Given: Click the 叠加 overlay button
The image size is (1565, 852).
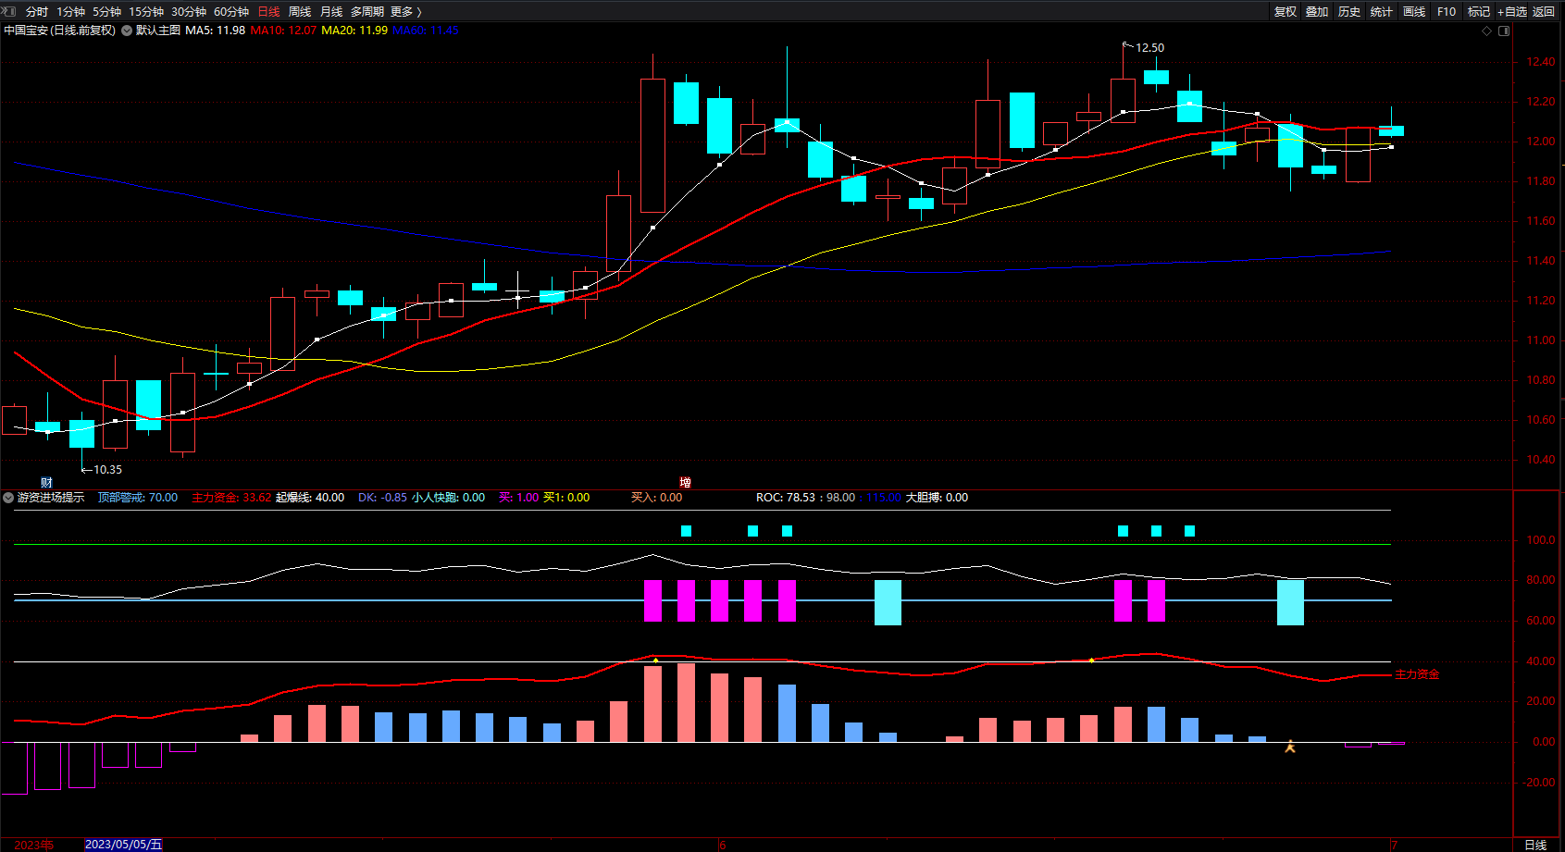Looking at the screenshot, I should click(x=1317, y=12).
